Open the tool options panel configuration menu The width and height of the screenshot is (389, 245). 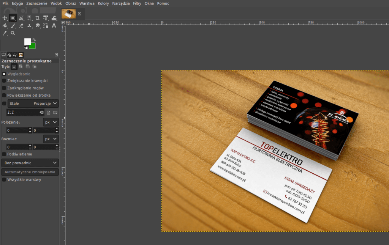56,55
